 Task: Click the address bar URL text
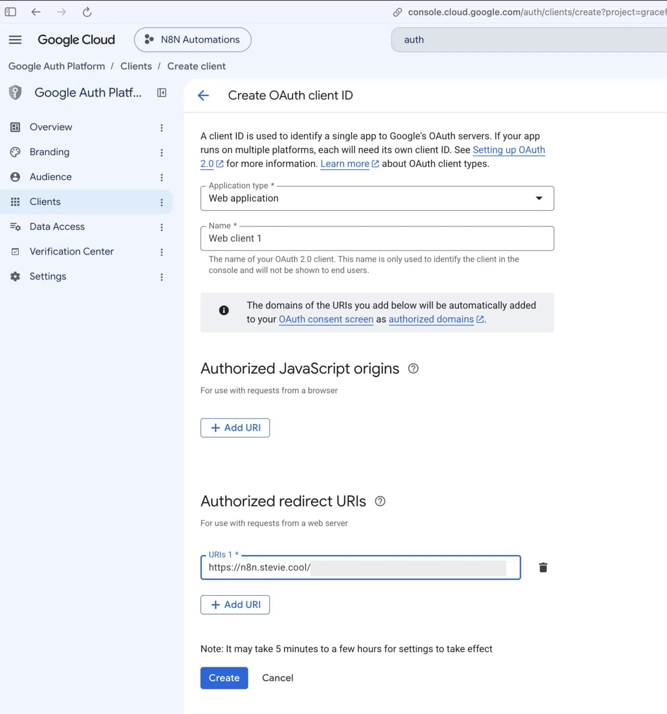tap(537, 12)
